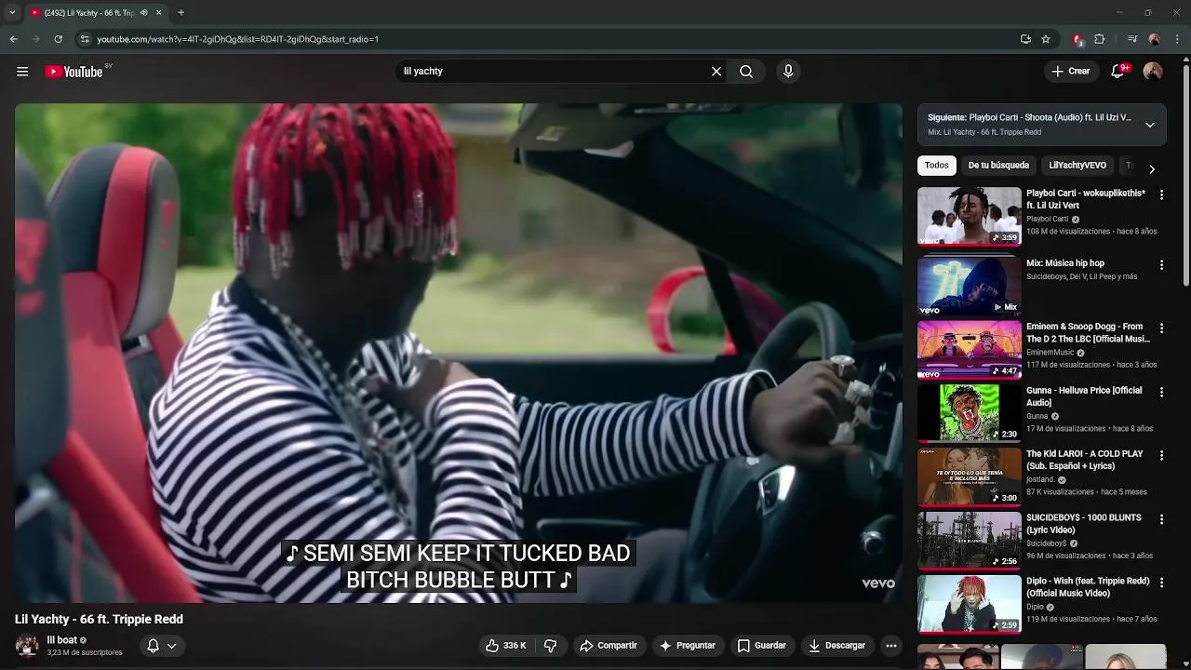
Task: Open EminemMusic channel name link
Action: (1050, 353)
